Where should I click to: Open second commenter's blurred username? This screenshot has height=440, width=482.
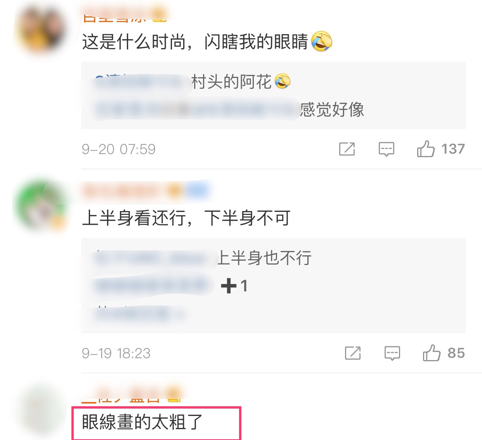pyautogui.click(x=146, y=191)
